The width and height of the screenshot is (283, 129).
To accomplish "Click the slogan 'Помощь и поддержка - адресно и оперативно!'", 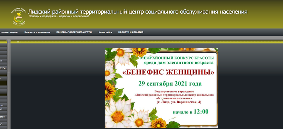I will (59, 16).
